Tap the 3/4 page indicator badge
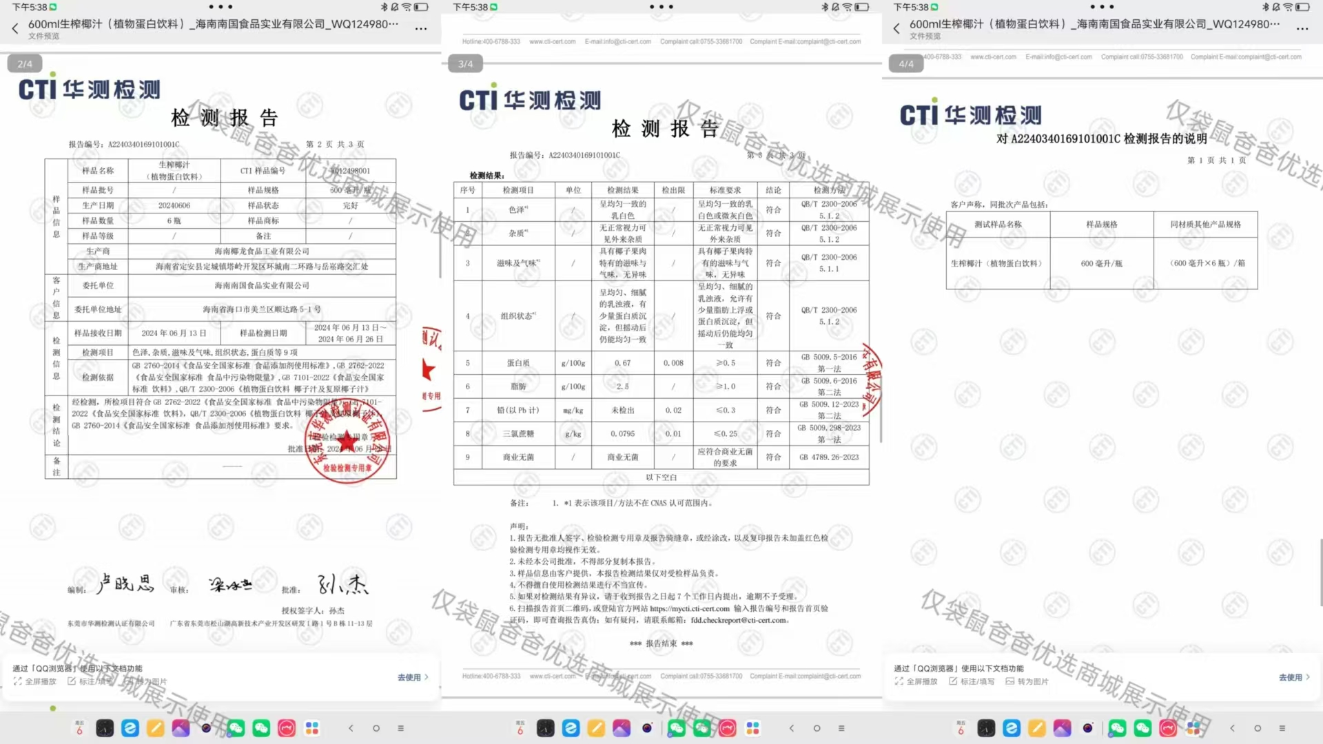Screen dimensions: 1323x744 (465, 64)
